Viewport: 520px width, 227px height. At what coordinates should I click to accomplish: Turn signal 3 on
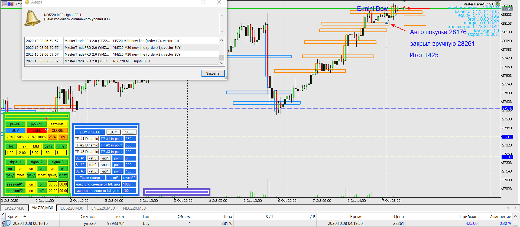[52, 168]
